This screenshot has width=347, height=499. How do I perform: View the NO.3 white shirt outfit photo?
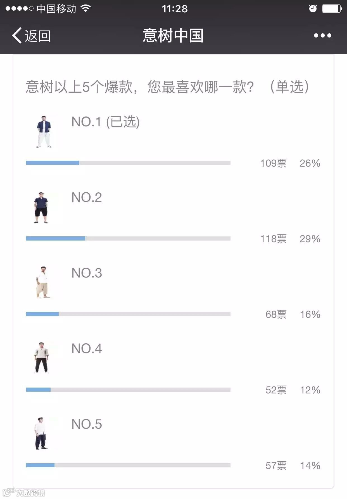pyautogui.click(x=43, y=282)
